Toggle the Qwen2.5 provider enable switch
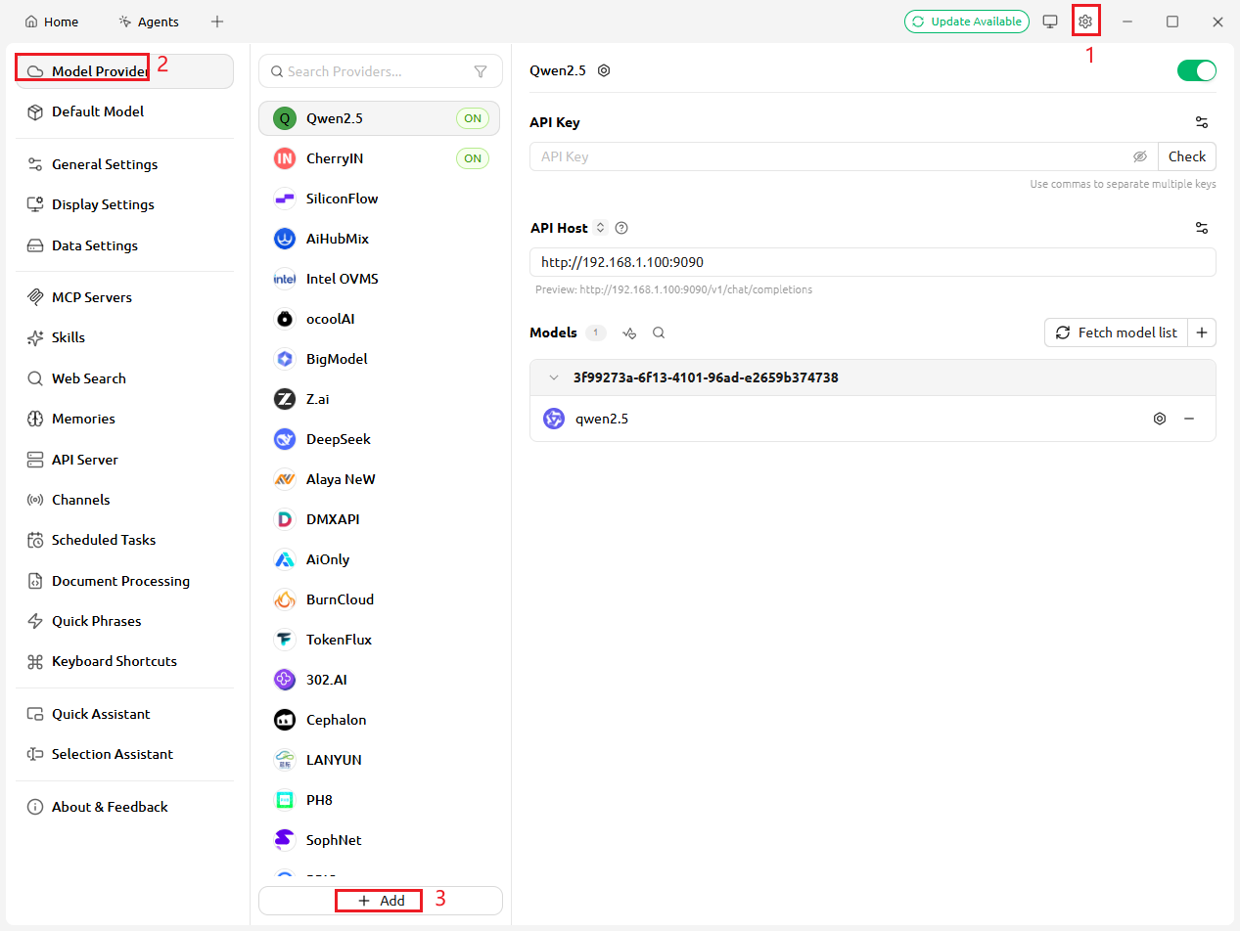Viewport: 1240px width, 931px height. 1196,70
